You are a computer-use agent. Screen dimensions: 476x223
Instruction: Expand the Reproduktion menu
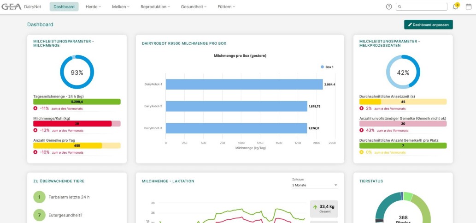pos(155,6)
